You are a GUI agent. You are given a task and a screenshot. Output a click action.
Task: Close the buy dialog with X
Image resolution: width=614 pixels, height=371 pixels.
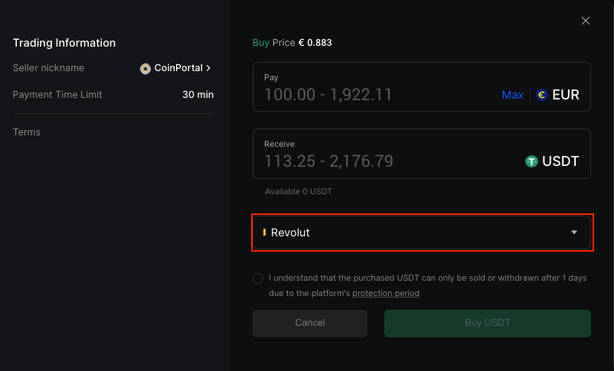tap(586, 21)
